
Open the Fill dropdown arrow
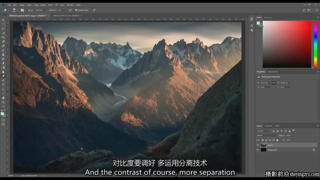[x=293, y=140]
